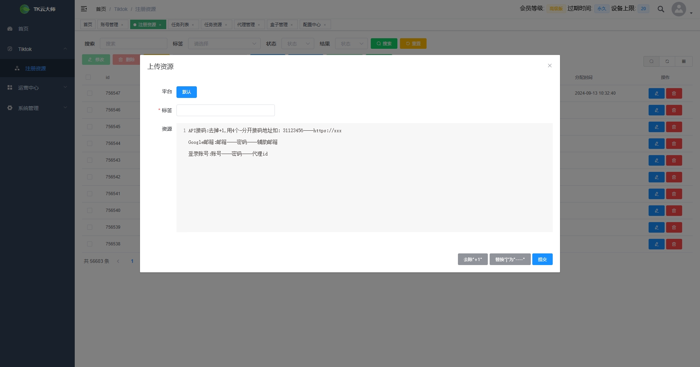This screenshot has height=367, width=700.
Task: Open the global search magnifier in the header
Action: (x=661, y=9)
